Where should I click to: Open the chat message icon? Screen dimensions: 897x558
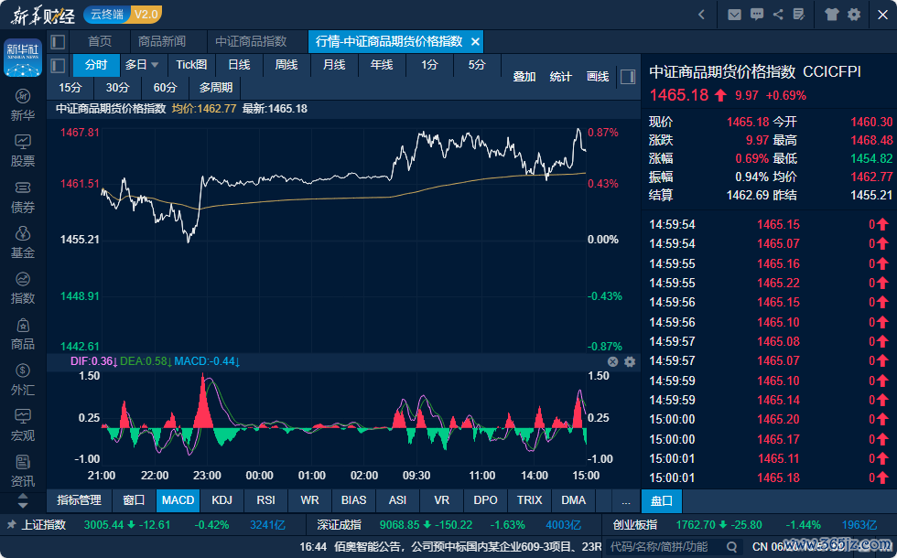pyautogui.click(x=757, y=15)
